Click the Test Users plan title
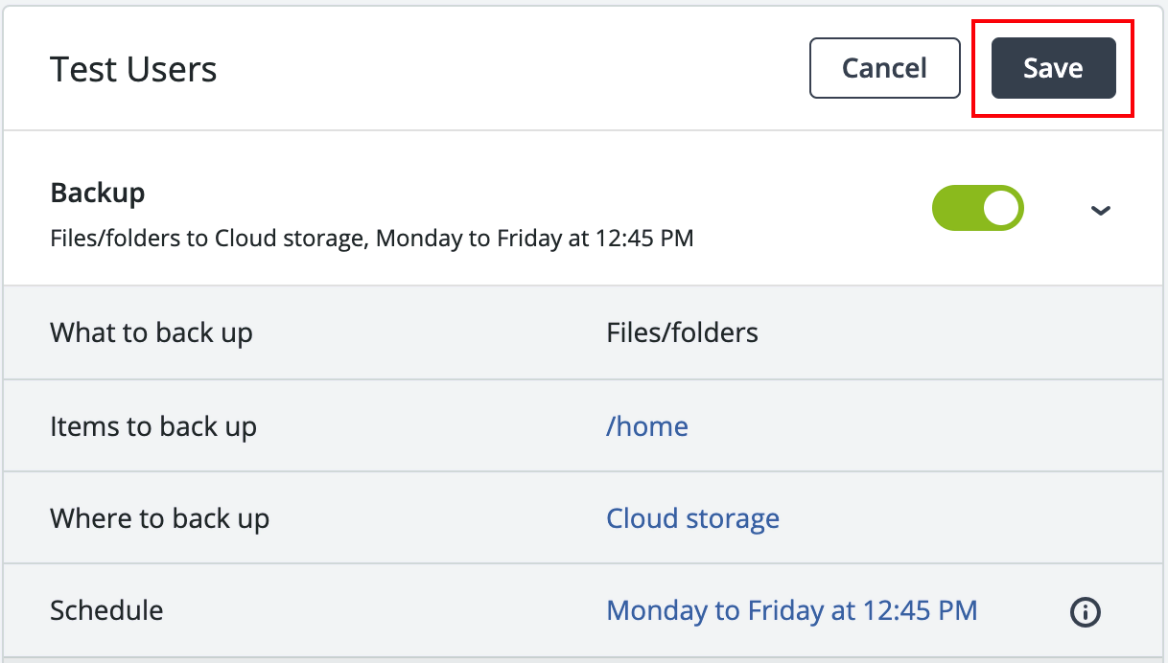This screenshot has height=663, width=1168. point(133,68)
